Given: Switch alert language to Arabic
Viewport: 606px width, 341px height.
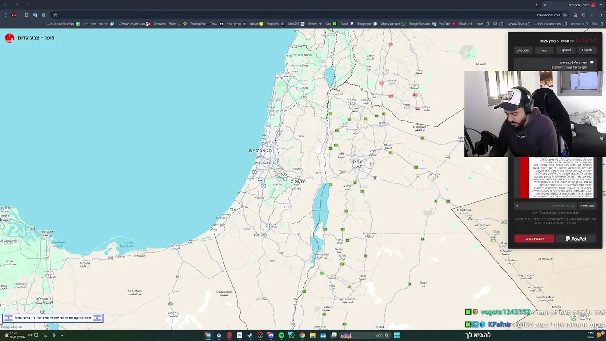Looking at the screenshot, I should 544,50.
